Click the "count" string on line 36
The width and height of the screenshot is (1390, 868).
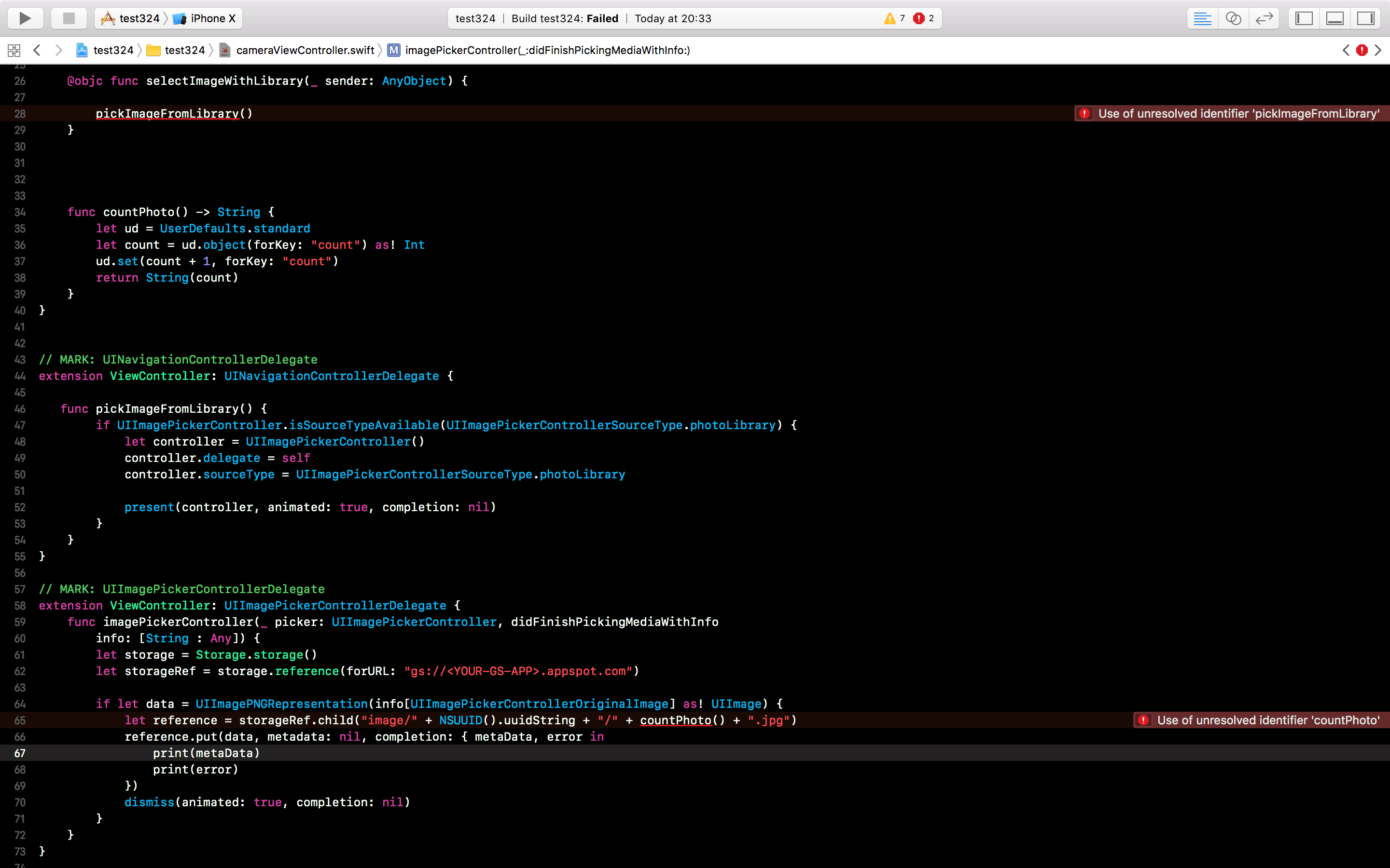(335, 245)
